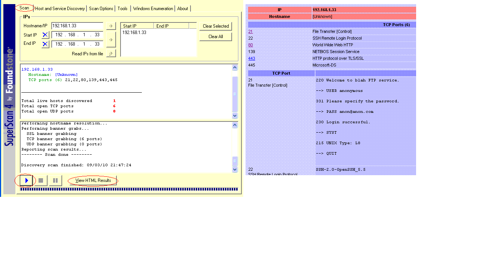The height and width of the screenshot is (269, 479).
Task: Click '220 Welcome to blah FTP service.' banner
Action: tap(357, 80)
